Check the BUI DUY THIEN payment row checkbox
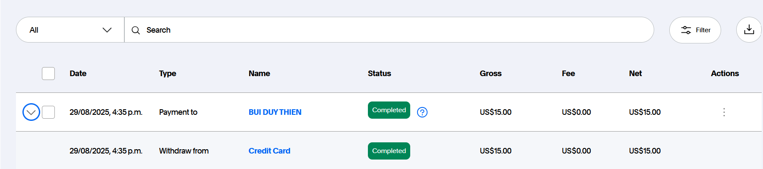Image resolution: width=763 pixels, height=169 pixels. [x=48, y=112]
